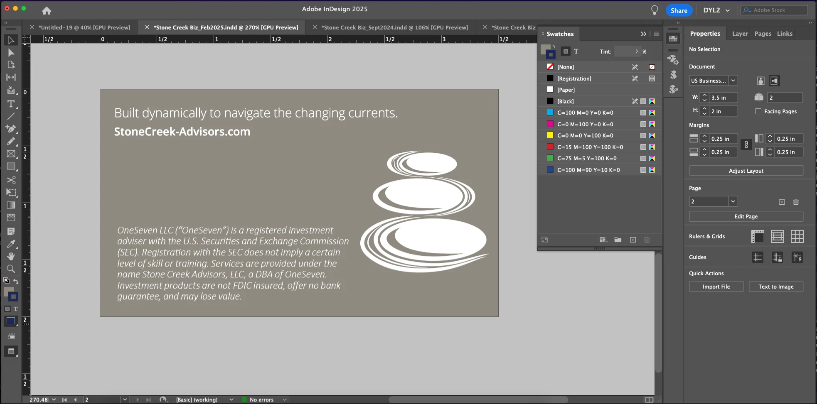Switch to Stone Creek Biz_Sept2024.indd tab
The image size is (817, 404).
395,27
